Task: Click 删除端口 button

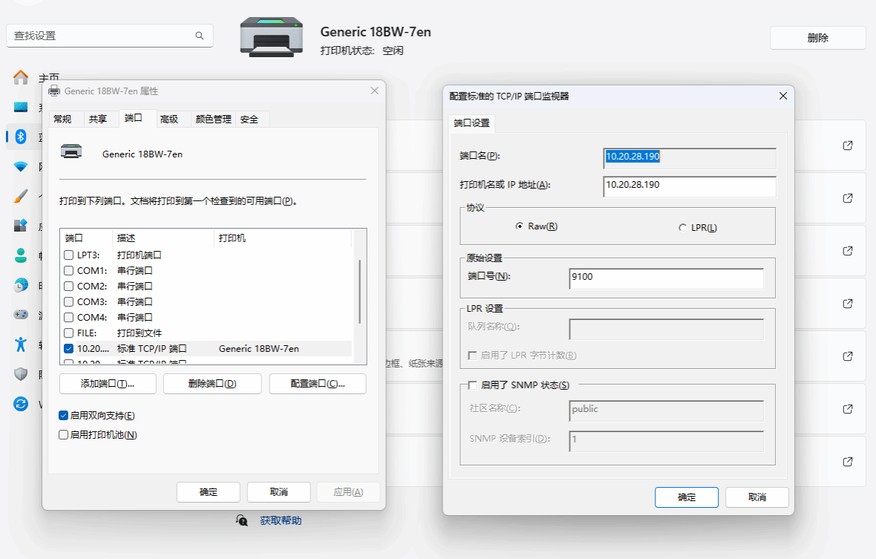Action: tap(212, 384)
